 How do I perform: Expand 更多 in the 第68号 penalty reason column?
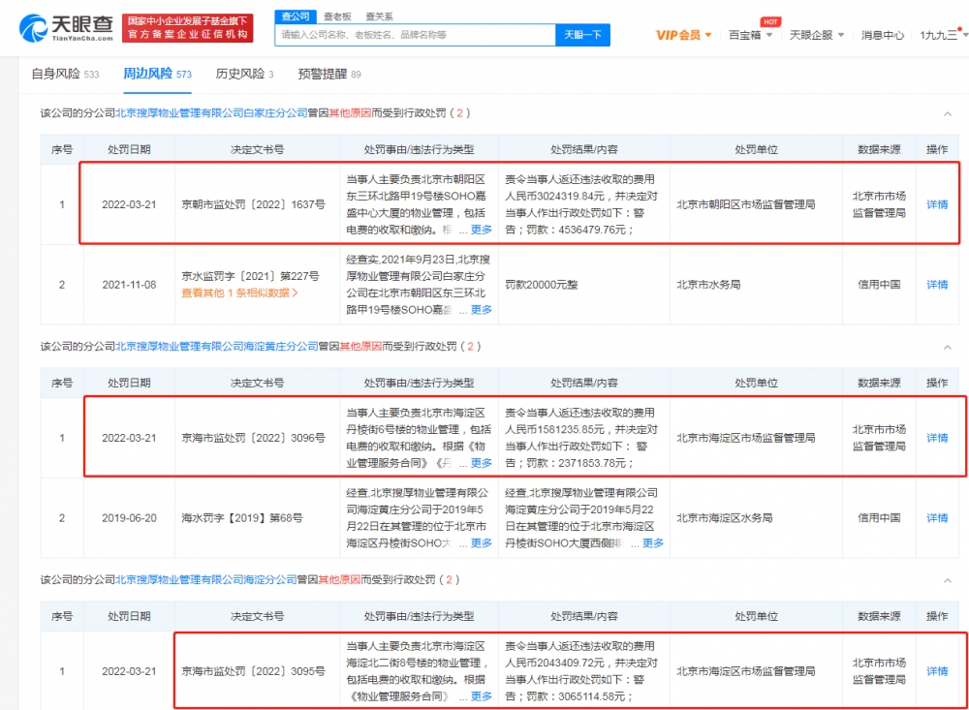482,543
